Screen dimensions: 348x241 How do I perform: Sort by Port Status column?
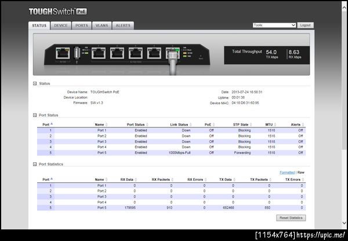pyautogui.click(x=137, y=125)
